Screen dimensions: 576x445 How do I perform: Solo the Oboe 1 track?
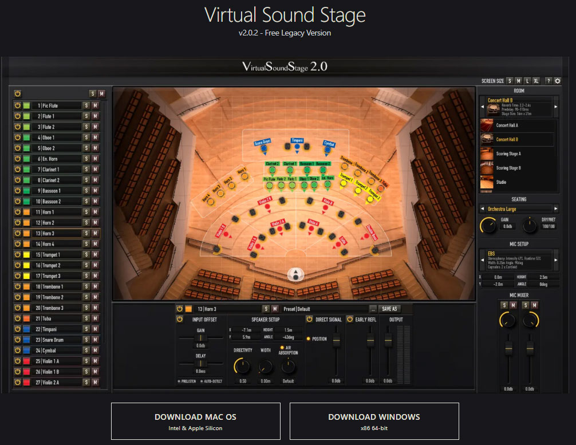click(86, 137)
